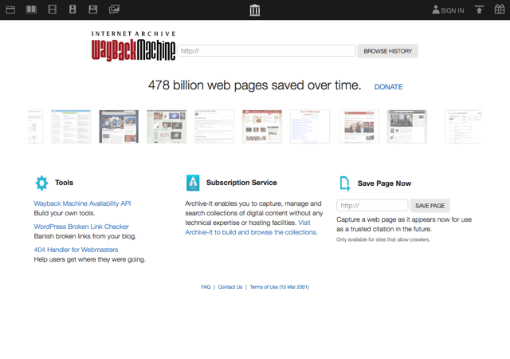
Task: Click the Wayback Machine logo
Action: click(133, 48)
